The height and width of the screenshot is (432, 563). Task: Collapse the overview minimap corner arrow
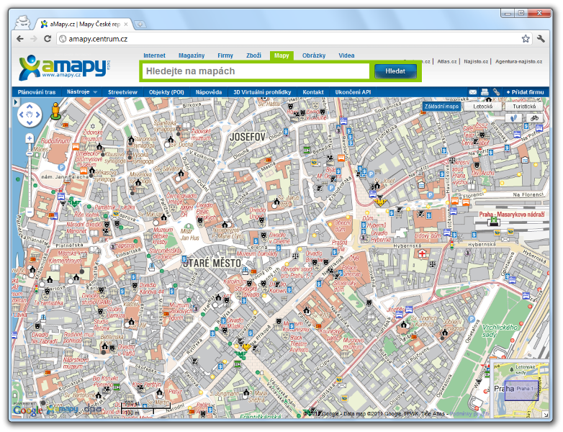[x=546, y=414]
